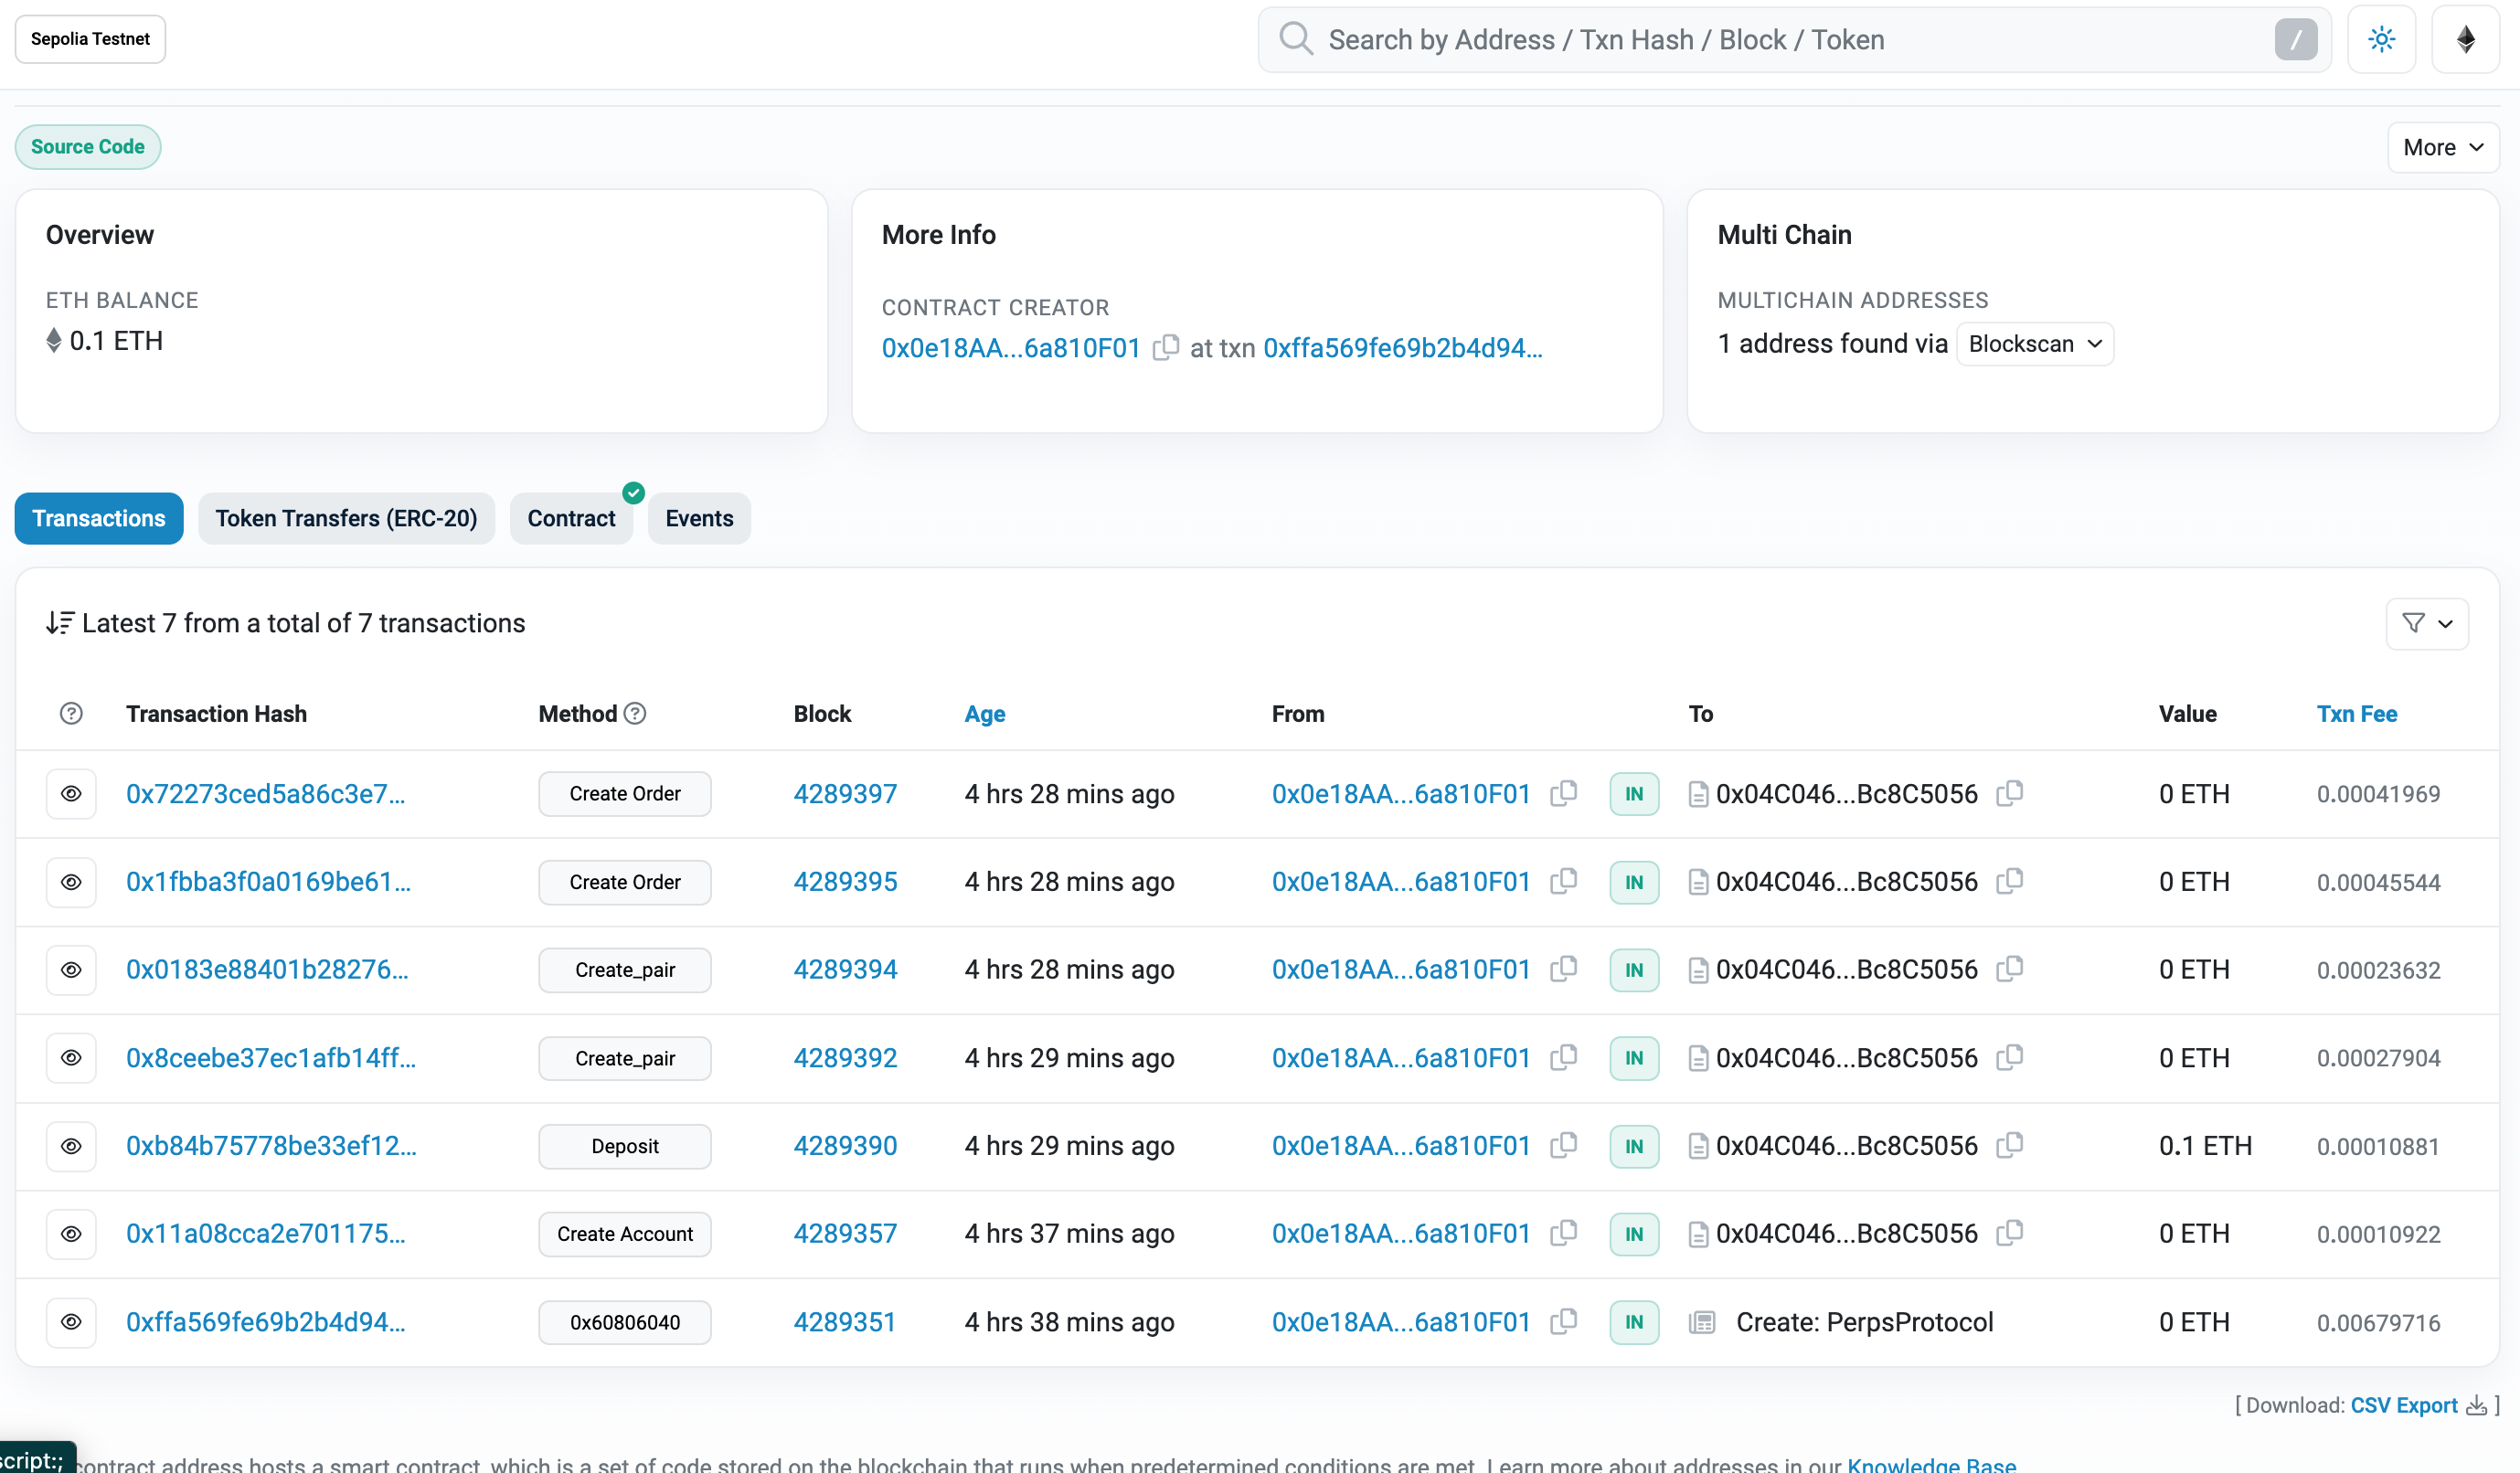
Task: Copy the contract creator address
Action: pos(1165,348)
